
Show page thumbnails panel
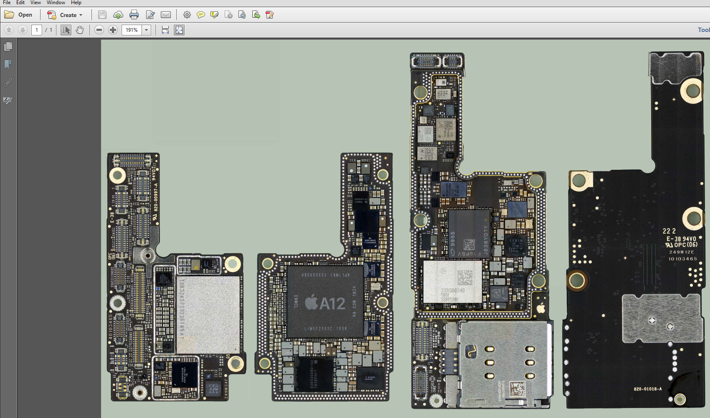(8, 47)
